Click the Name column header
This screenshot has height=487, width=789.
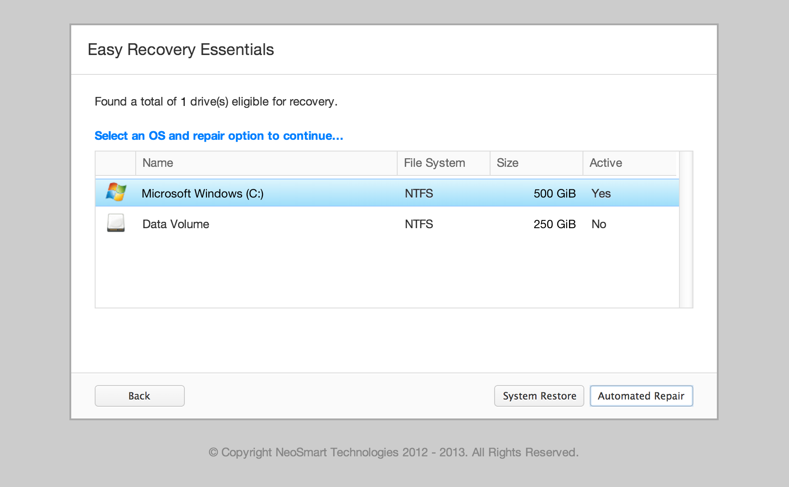pyautogui.click(x=157, y=163)
